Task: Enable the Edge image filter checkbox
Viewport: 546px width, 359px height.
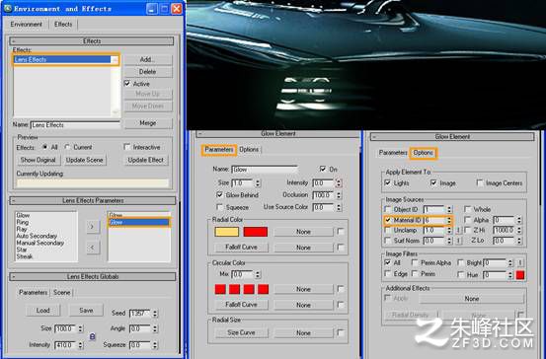Action: click(388, 274)
